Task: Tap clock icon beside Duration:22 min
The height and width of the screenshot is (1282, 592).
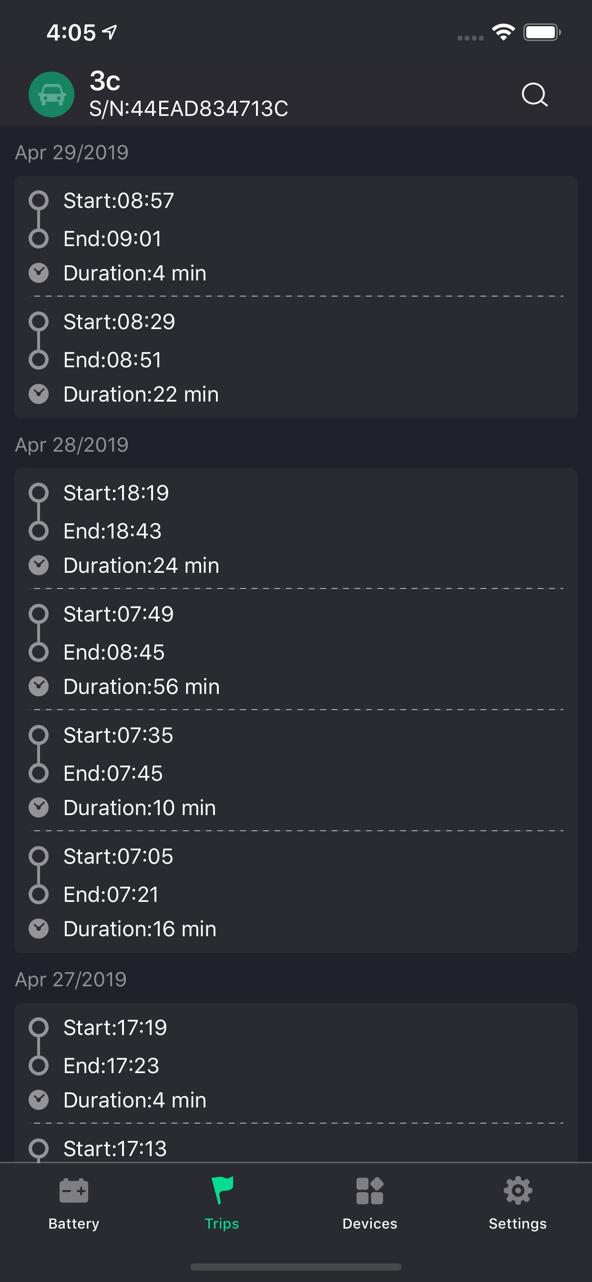Action: tap(38, 394)
